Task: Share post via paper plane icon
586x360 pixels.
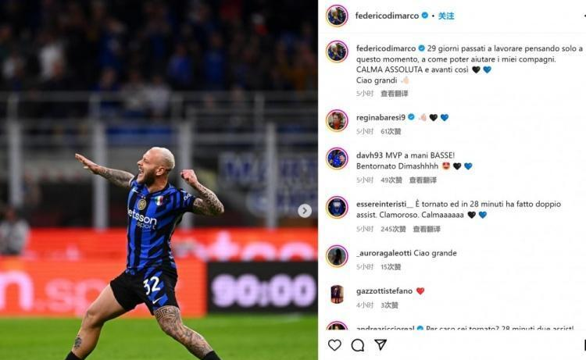Action: (x=381, y=344)
